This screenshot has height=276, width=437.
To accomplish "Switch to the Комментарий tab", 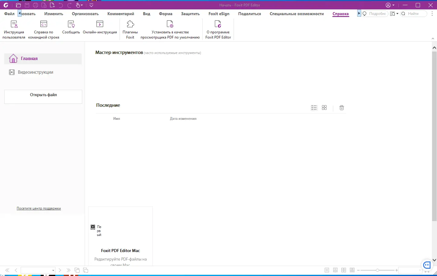I will (x=121, y=14).
